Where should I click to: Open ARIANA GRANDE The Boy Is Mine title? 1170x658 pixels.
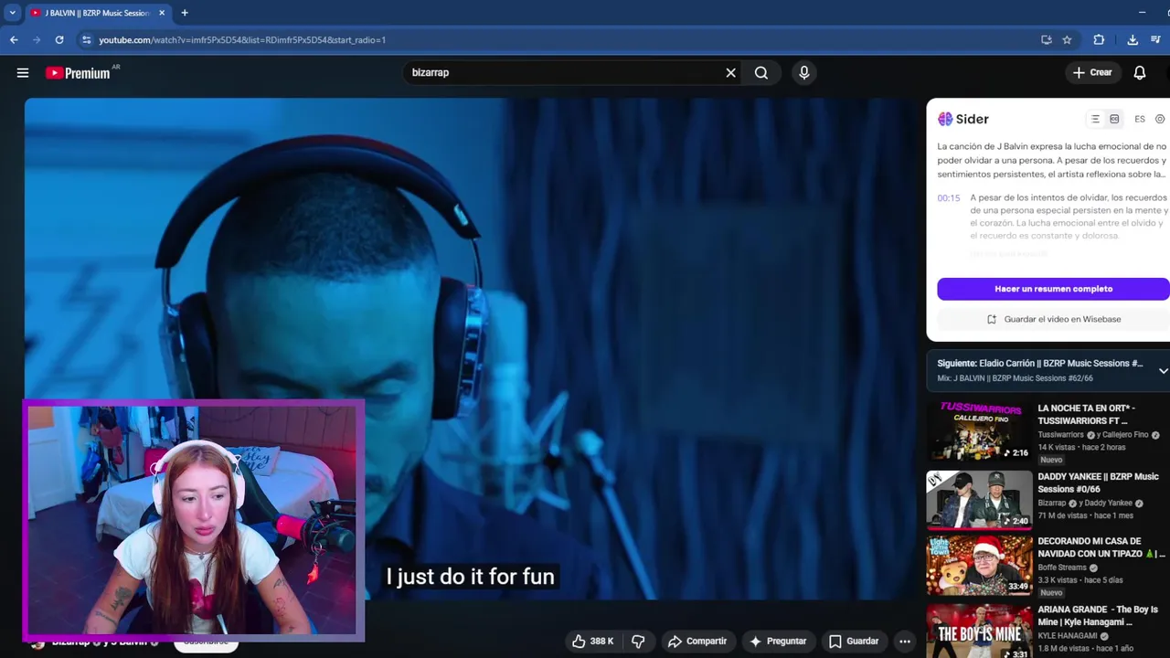pos(1098,616)
